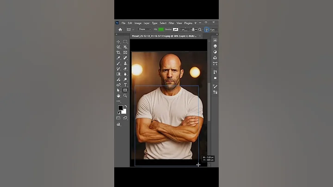This screenshot has height=187, width=333.
Task: Select the Blur tool
Action: tap(125, 74)
